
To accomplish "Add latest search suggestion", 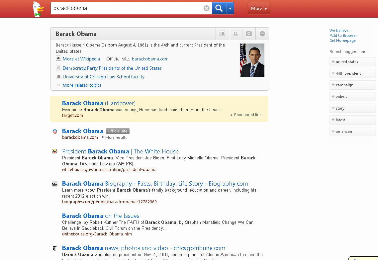I will (x=352, y=120).
